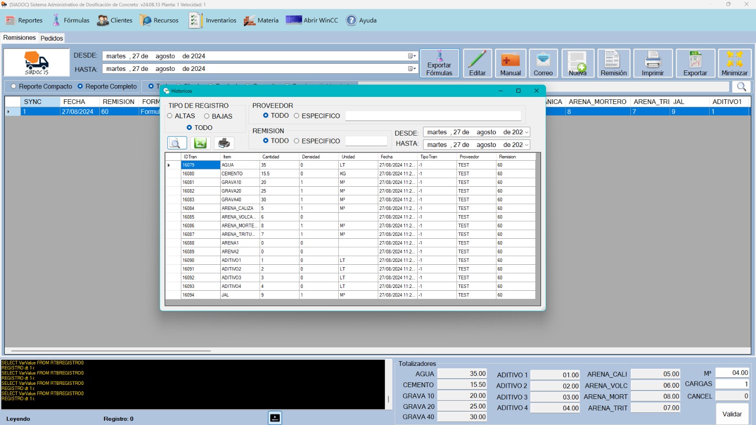Viewport: 756px width, 425px height.
Task: Click the Minimizar button in toolbar
Action: (734, 63)
